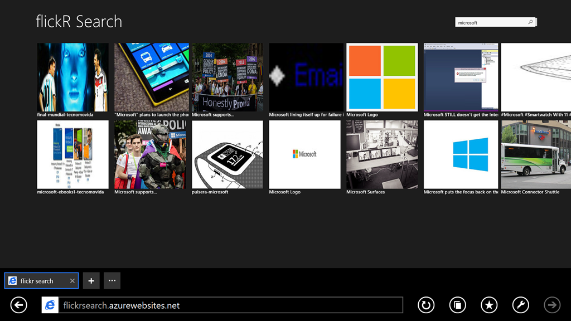Screen dimensions: 571x321
Task: Click '#Microsoft #Smartwatch With 11' caption
Action: point(536,115)
